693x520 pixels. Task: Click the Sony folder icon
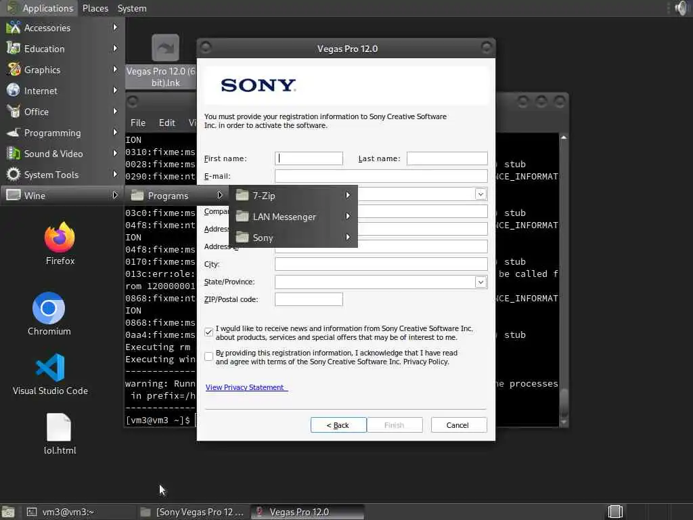click(x=242, y=238)
